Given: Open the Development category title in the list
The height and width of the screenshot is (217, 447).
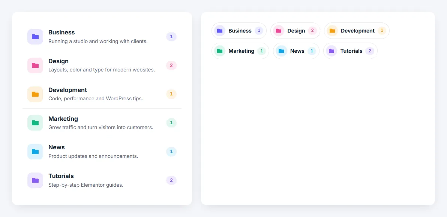Looking at the screenshot, I should click(67, 90).
